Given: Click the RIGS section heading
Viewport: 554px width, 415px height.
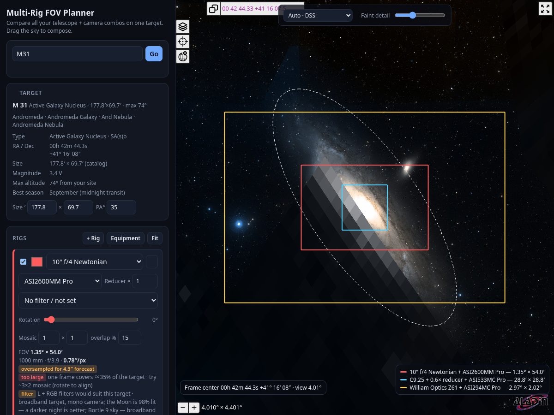Looking at the screenshot, I should point(20,238).
